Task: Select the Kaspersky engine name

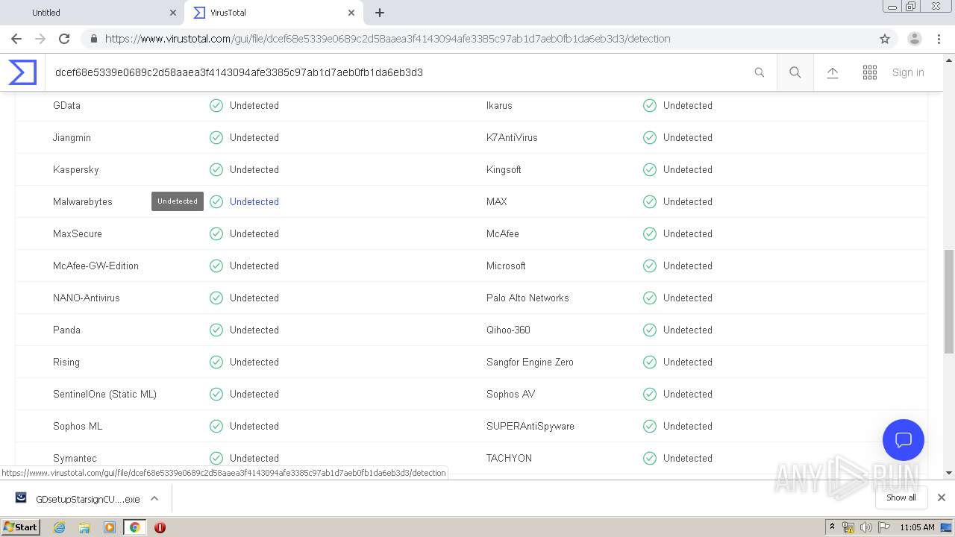Action: (x=76, y=169)
